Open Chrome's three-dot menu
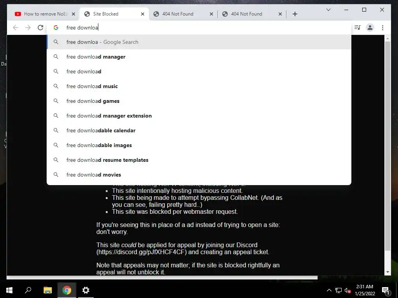 point(382,28)
